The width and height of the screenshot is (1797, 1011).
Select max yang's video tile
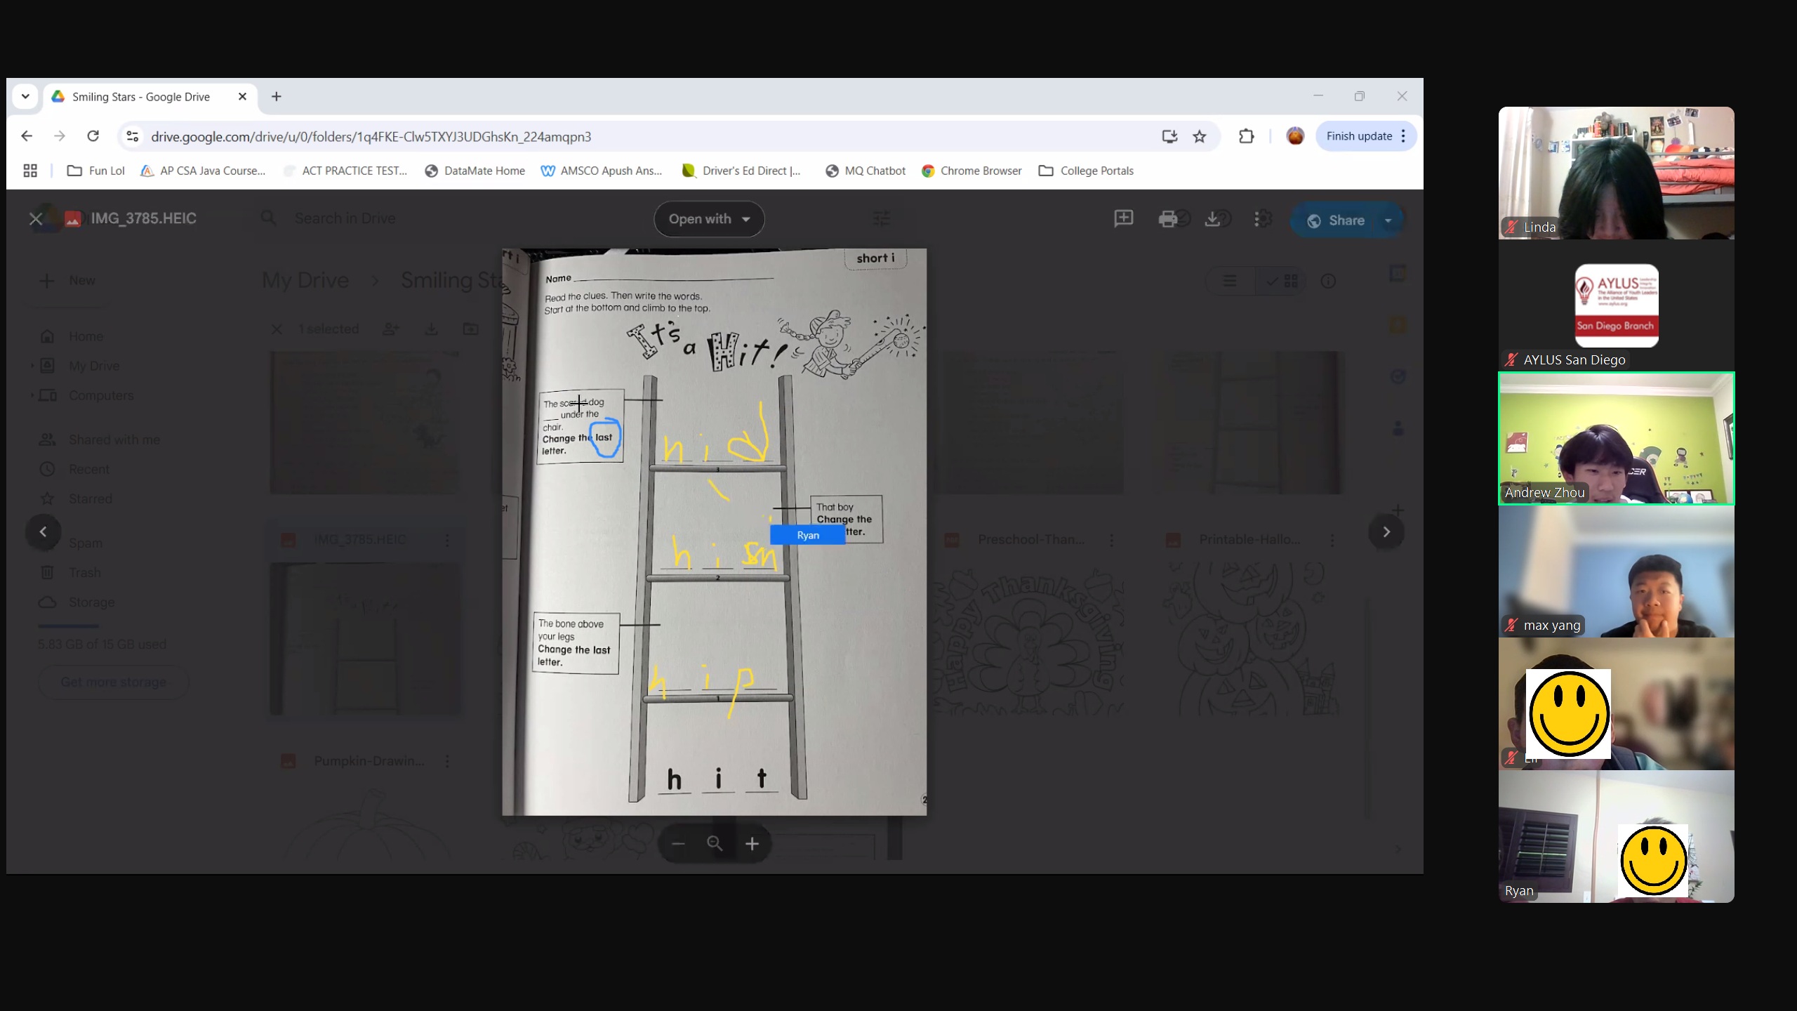tap(1616, 571)
